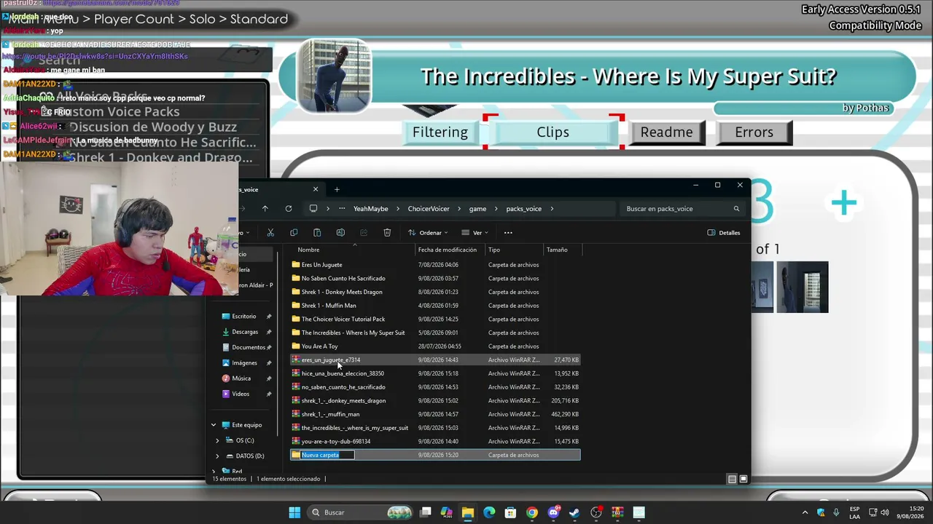
Task: Open Microsoft Store from the taskbar
Action: tap(510, 512)
